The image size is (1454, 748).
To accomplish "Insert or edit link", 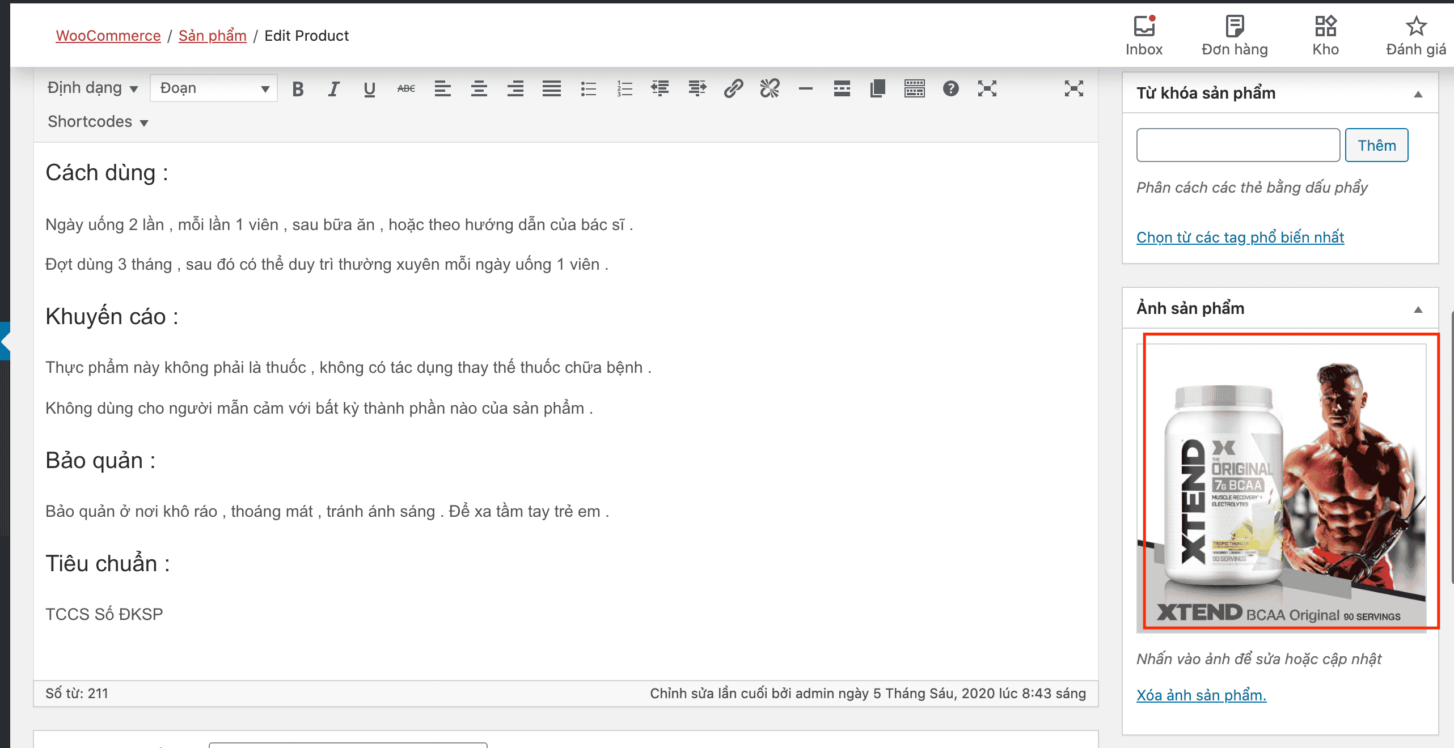I will coord(733,89).
